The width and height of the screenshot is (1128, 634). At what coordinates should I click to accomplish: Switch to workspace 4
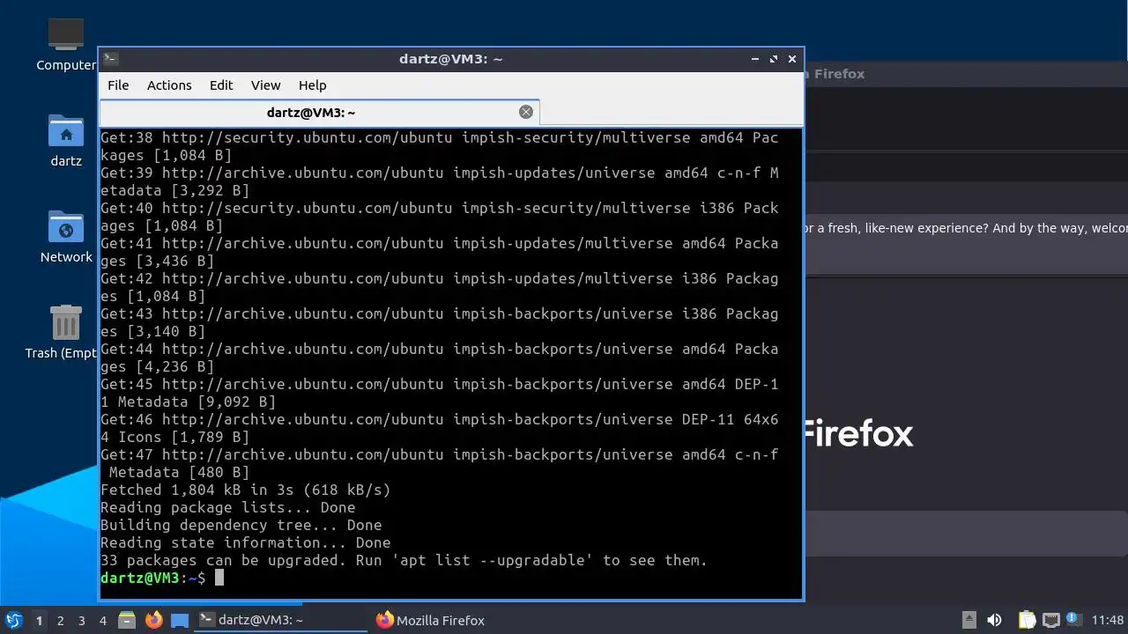coord(103,621)
